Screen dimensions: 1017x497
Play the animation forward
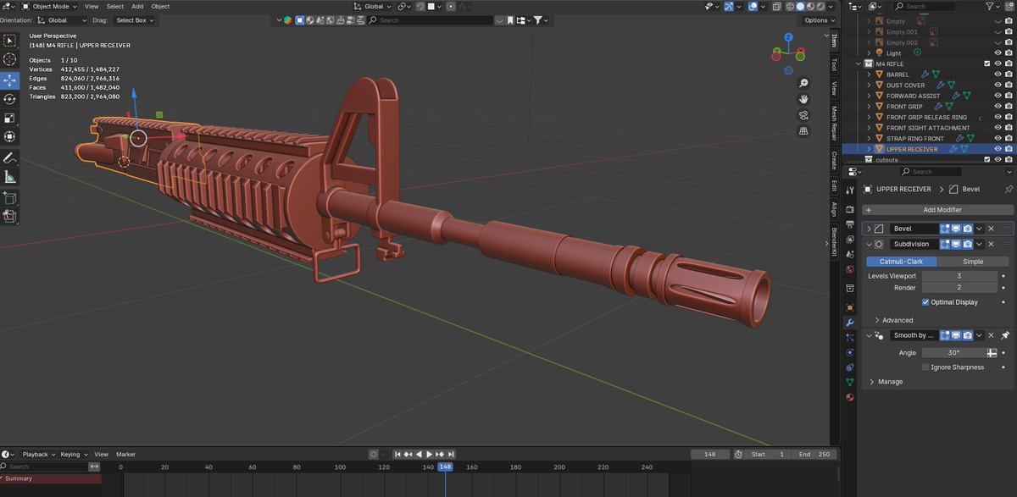pyautogui.click(x=430, y=455)
